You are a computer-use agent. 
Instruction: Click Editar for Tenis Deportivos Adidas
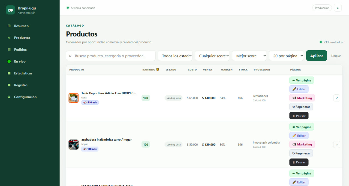coord(299,89)
